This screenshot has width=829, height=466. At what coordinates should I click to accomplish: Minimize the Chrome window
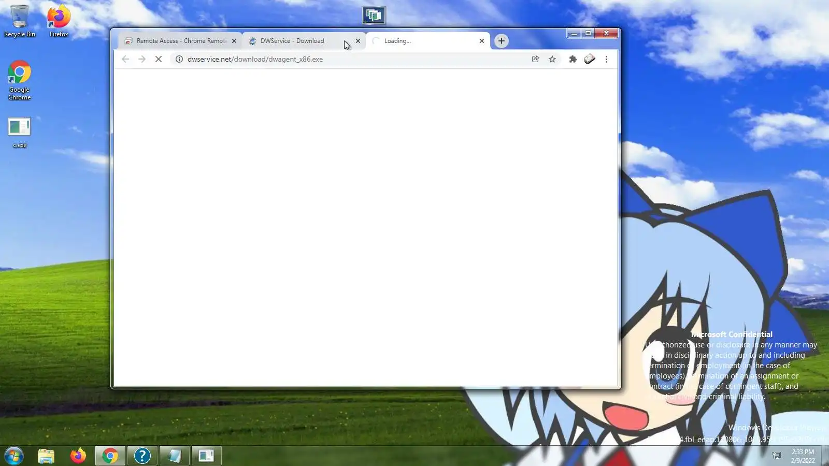point(574,34)
